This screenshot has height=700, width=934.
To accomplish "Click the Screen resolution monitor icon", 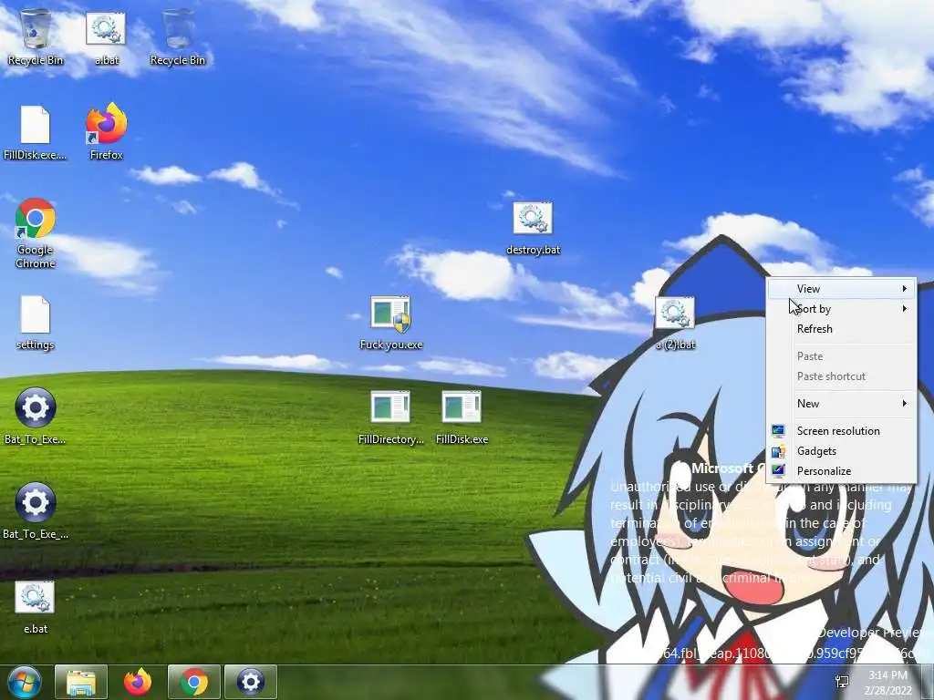I will pyautogui.click(x=778, y=431).
